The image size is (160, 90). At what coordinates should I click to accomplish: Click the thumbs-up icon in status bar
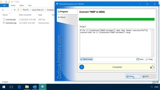(x=152, y=67)
